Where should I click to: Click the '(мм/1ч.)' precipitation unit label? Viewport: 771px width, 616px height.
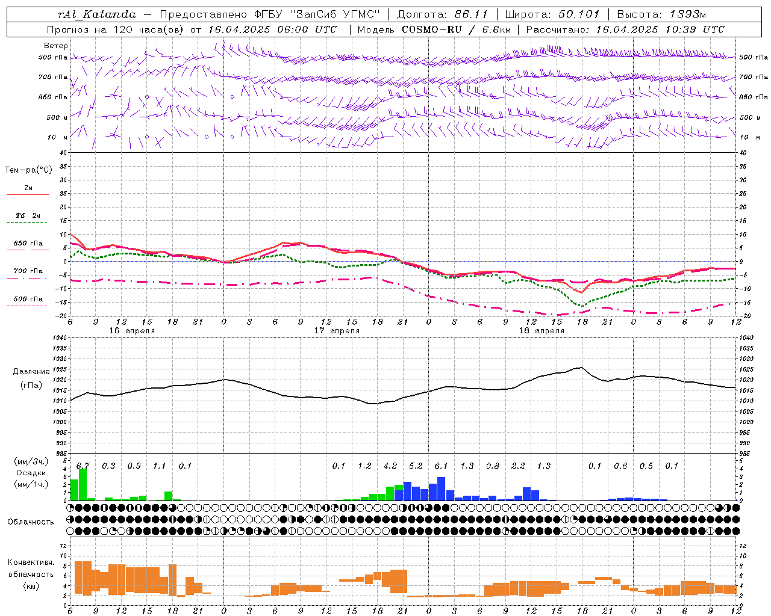(x=31, y=485)
